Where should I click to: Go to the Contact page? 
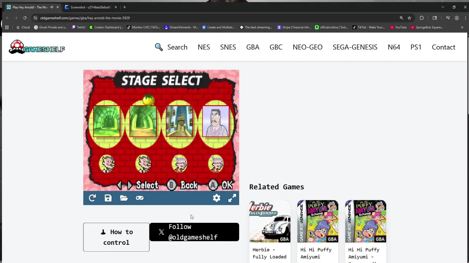pyautogui.click(x=443, y=47)
